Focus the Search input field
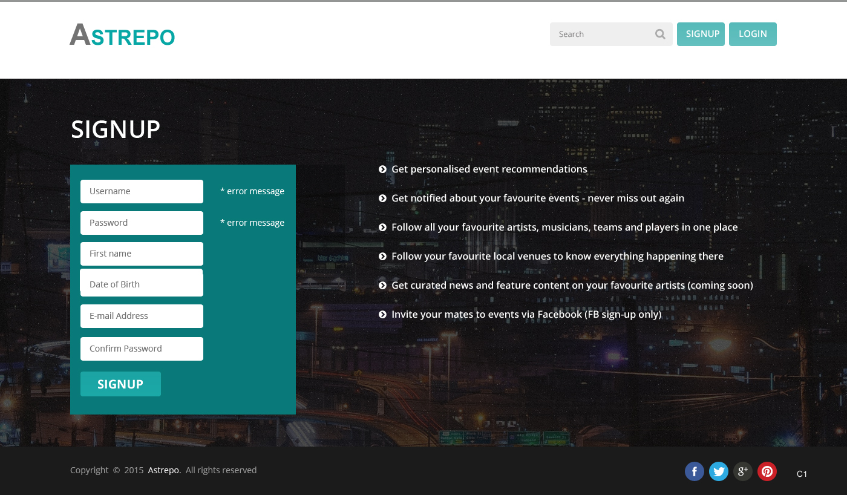This screenshot has width=847, height=495. click(602, 34)
